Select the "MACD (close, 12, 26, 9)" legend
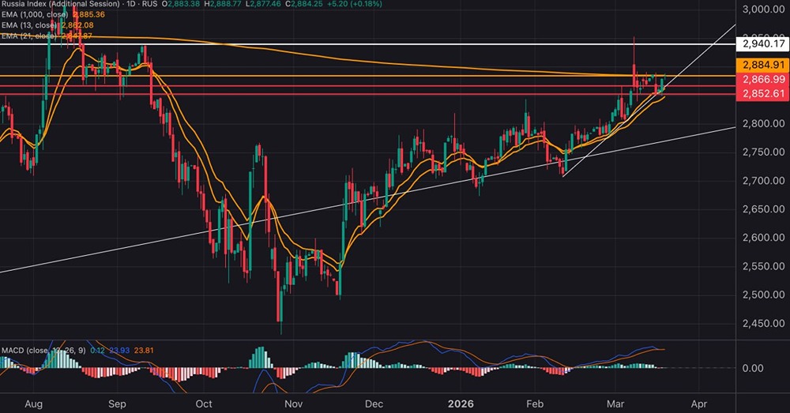Screen dimensions: 790x413 43,350
